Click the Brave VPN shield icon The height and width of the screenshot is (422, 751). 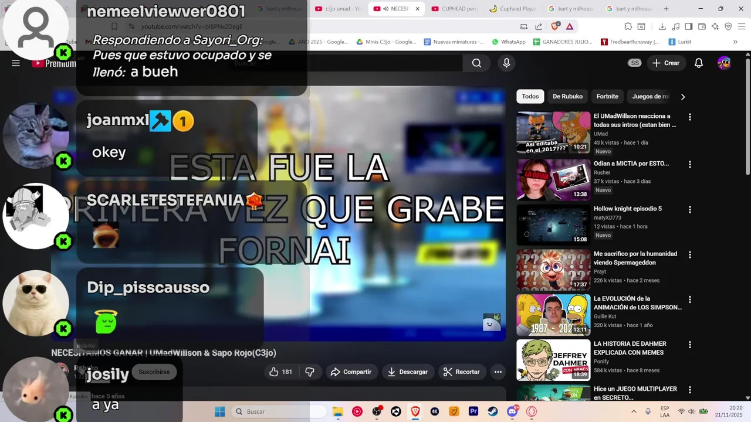tap(728, 26)
